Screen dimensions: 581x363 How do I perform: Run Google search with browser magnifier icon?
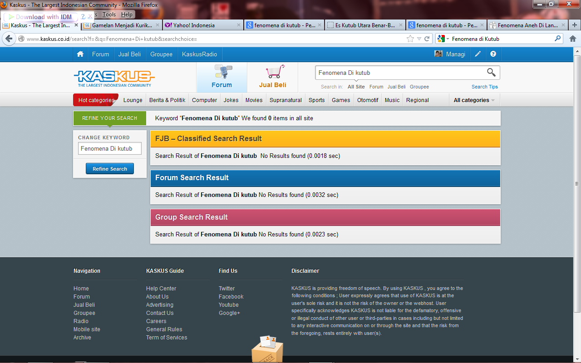[x=558, y=39]
